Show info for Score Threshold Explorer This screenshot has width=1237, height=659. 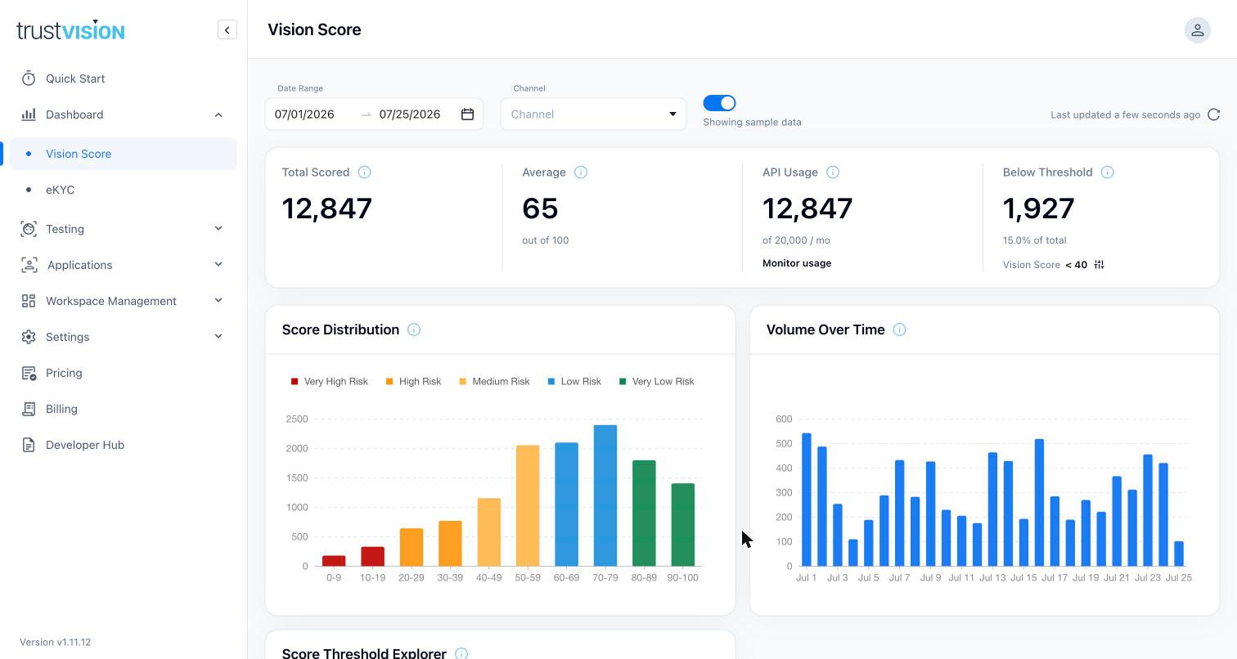(461, 653)
